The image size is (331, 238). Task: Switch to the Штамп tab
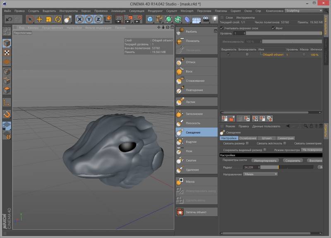click(266, 138)
